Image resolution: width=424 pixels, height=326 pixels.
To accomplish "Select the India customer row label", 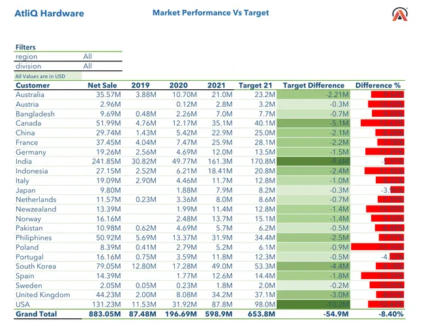I will [23, 162].
